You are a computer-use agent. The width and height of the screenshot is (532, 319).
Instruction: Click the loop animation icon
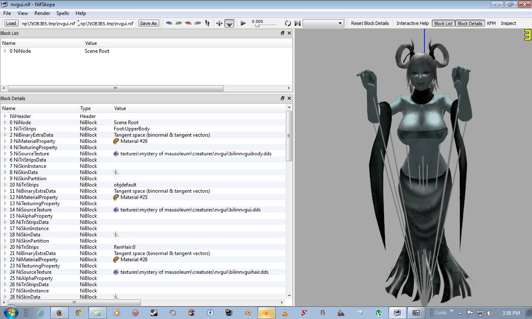click(x=288, y=23)
